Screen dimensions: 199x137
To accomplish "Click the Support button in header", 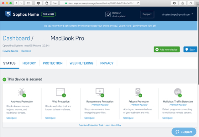I will [147, 14].
